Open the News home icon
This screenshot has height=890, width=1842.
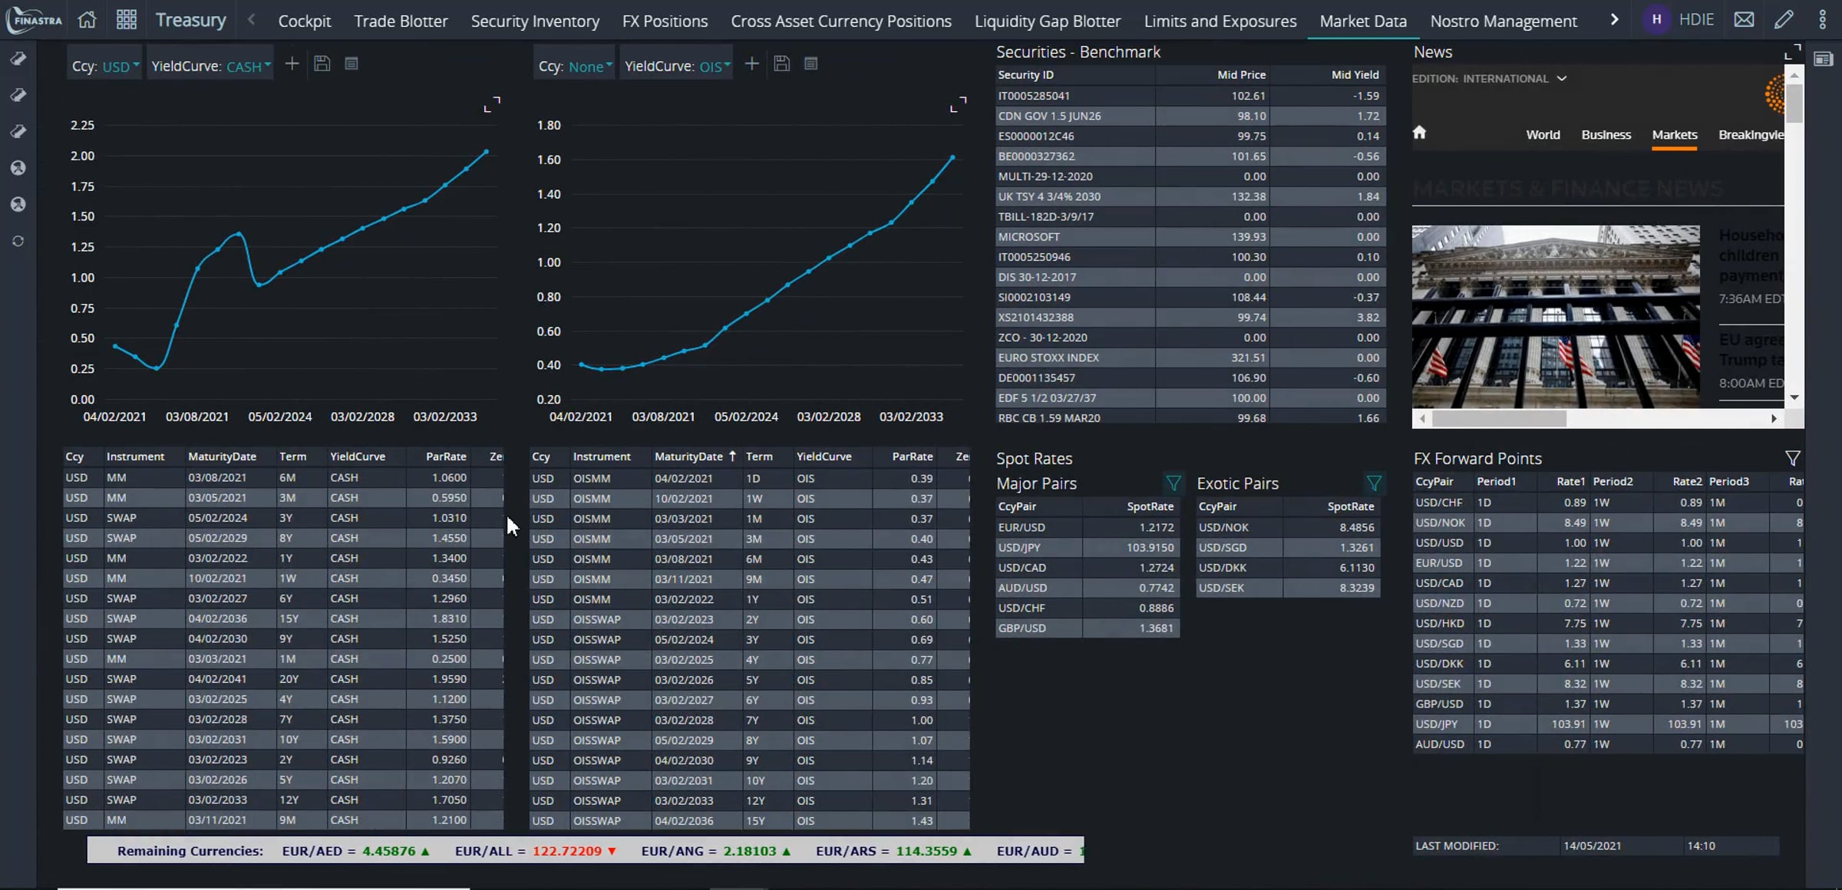tap(1419, 133)
